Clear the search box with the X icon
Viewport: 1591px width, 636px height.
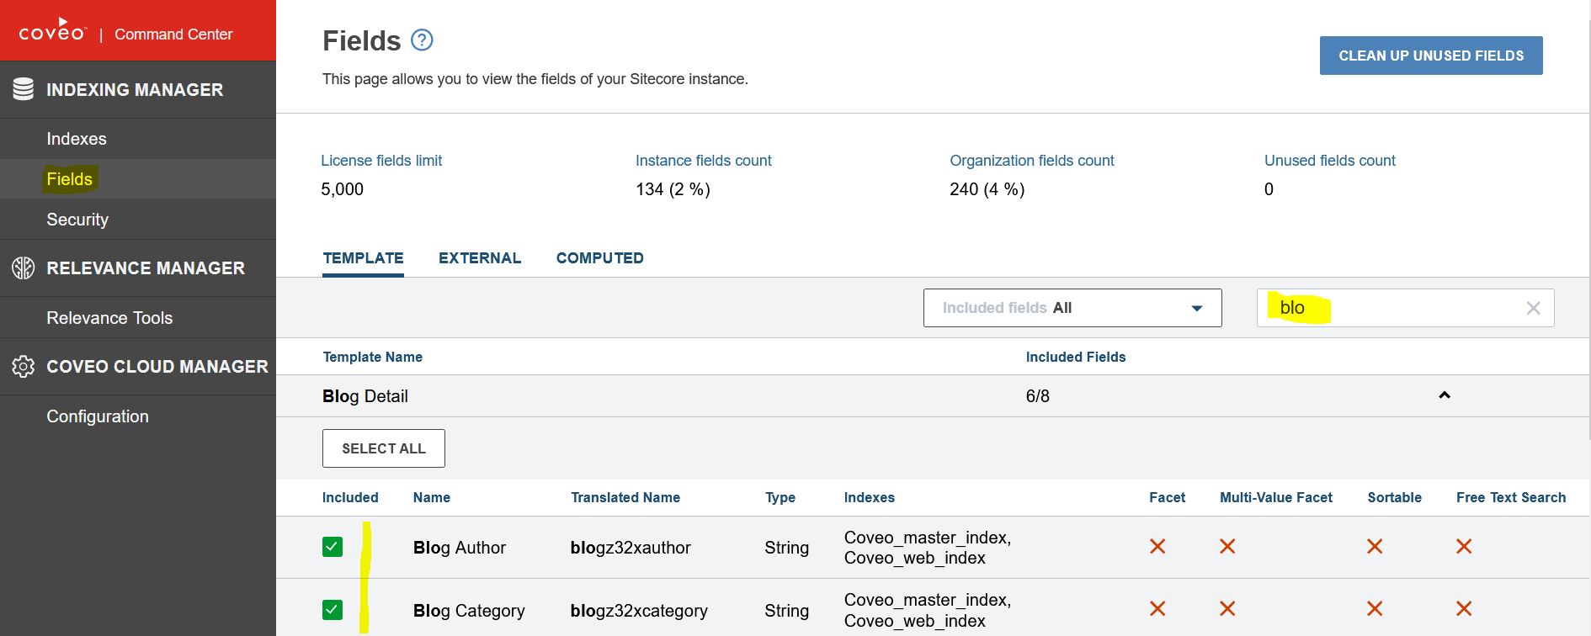[x=1533, y=308]
